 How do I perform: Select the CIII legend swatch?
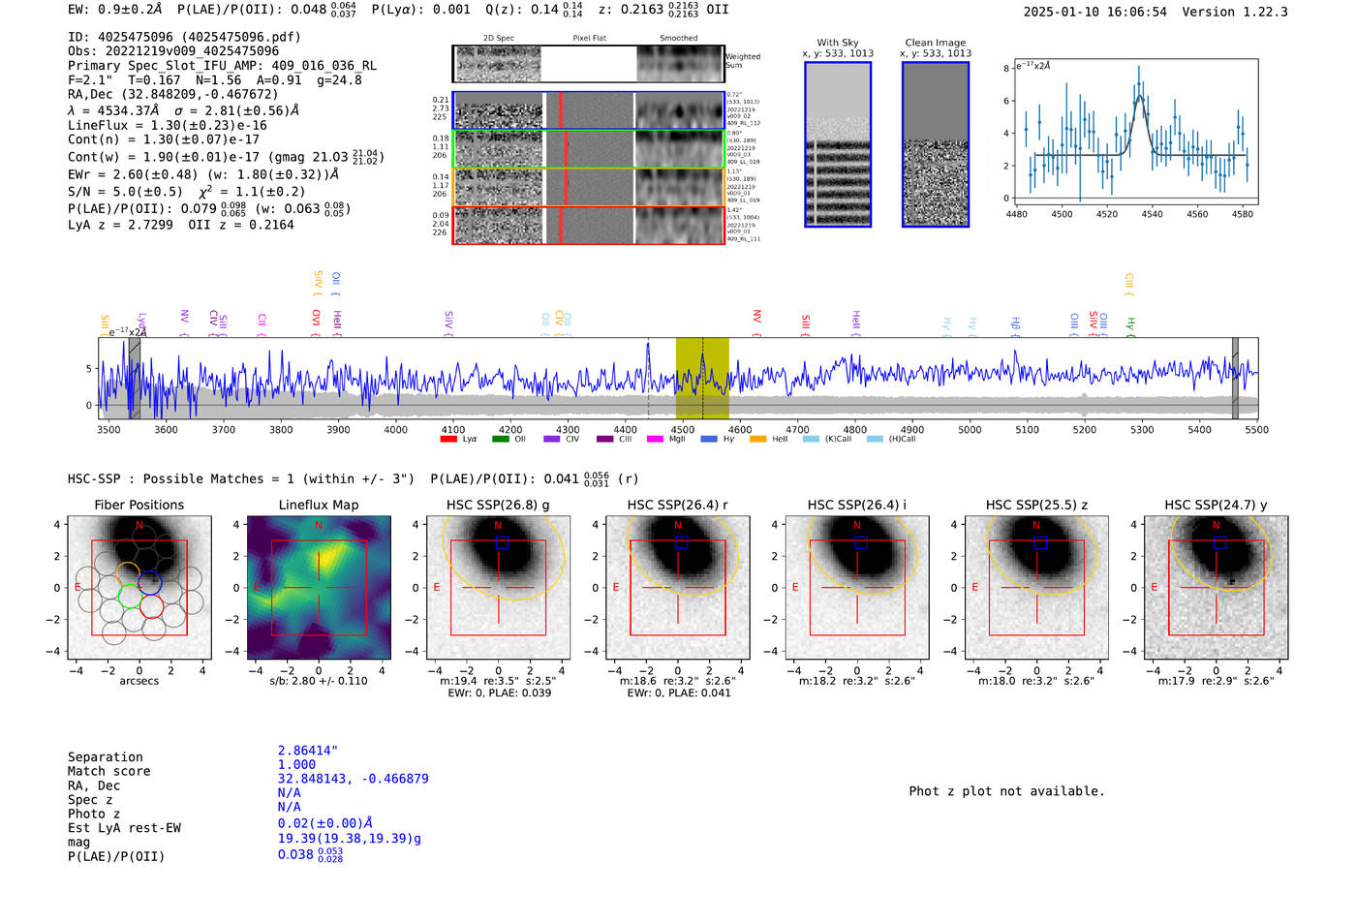604,440
